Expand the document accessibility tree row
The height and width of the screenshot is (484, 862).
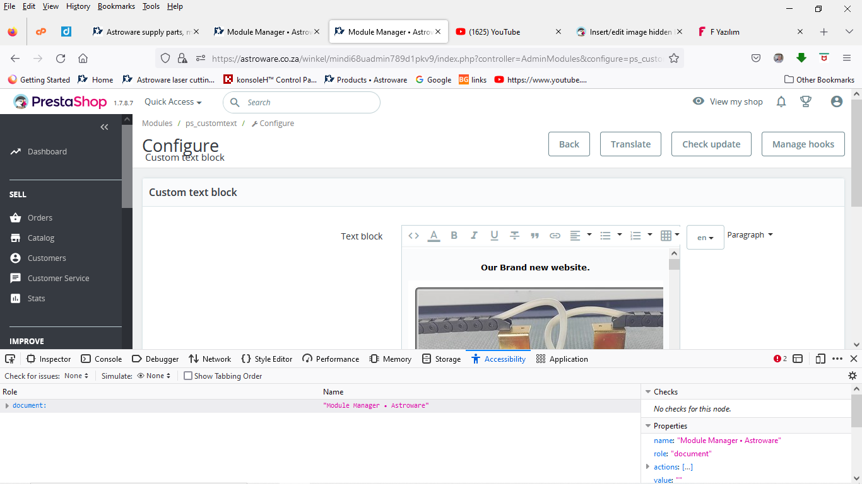pos(7,405)
